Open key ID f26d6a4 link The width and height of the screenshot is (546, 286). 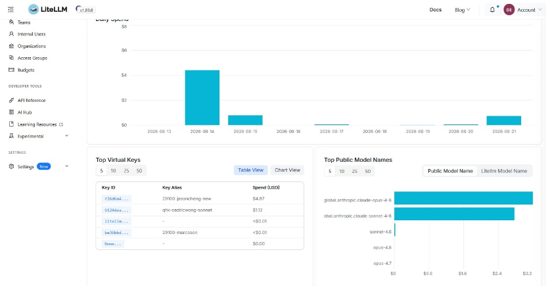point(117,199)
